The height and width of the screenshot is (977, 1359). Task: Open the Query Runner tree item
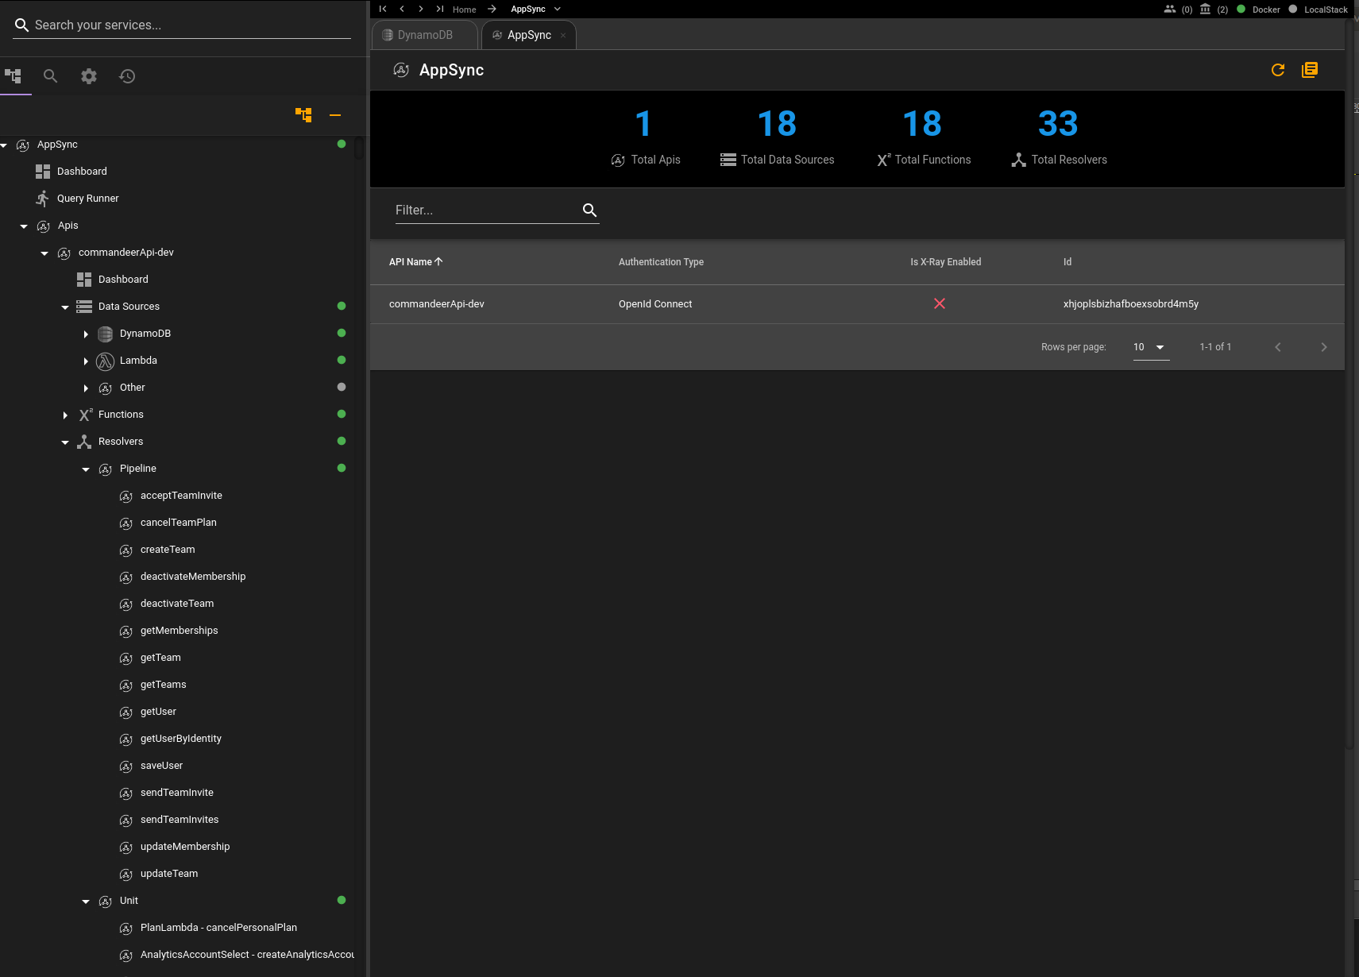pyautogui.click(x=87, y=199)
